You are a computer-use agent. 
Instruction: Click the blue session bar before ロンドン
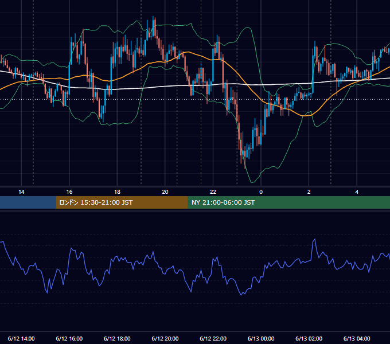28,202
